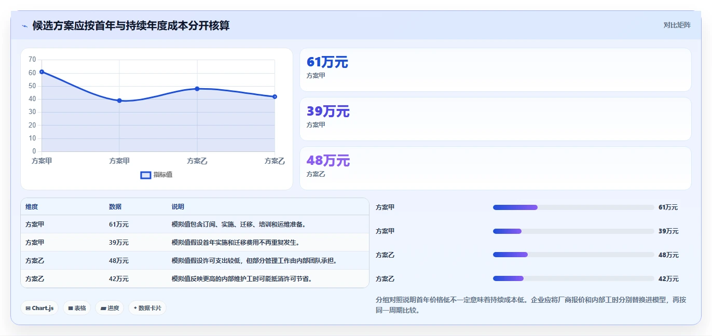Click the 0 label on the chart y-axis

pyautogui.click(x=34, y=151)
